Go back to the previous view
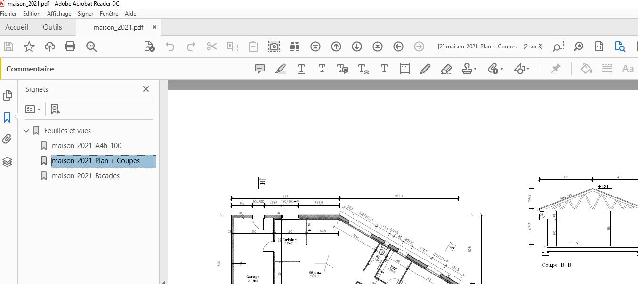The image size is (638, 284). (398, 47)
